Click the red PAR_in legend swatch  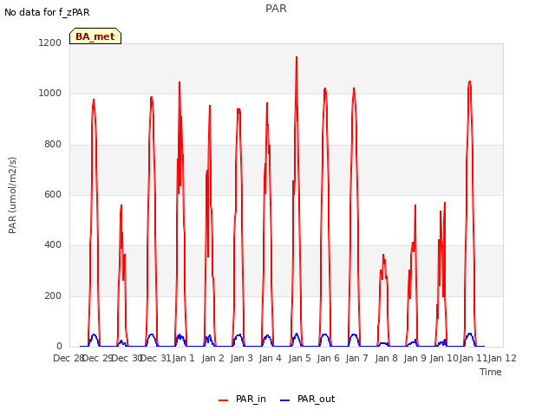[x=224, y=400]
